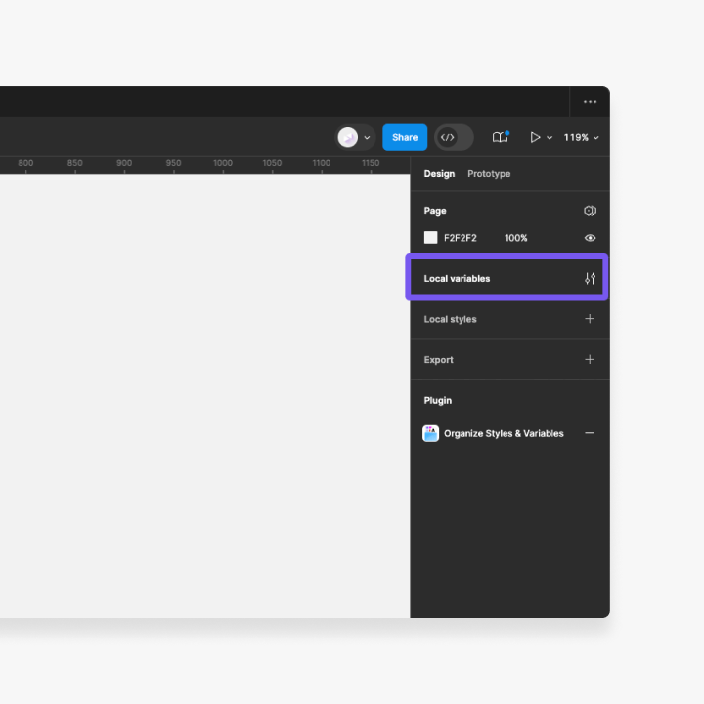Click the page color variable hexagon icon
704x704 pixels.
pyautogui.click(x=590, y=211)
